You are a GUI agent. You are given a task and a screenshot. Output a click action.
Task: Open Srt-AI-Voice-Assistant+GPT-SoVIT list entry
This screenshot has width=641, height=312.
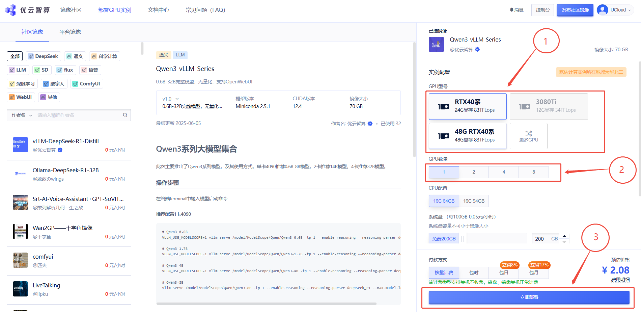point(69,203)
